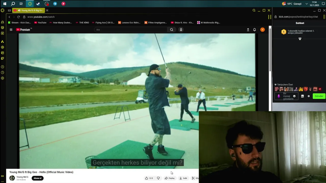Open the Opera browser search icon

[254, 10]
